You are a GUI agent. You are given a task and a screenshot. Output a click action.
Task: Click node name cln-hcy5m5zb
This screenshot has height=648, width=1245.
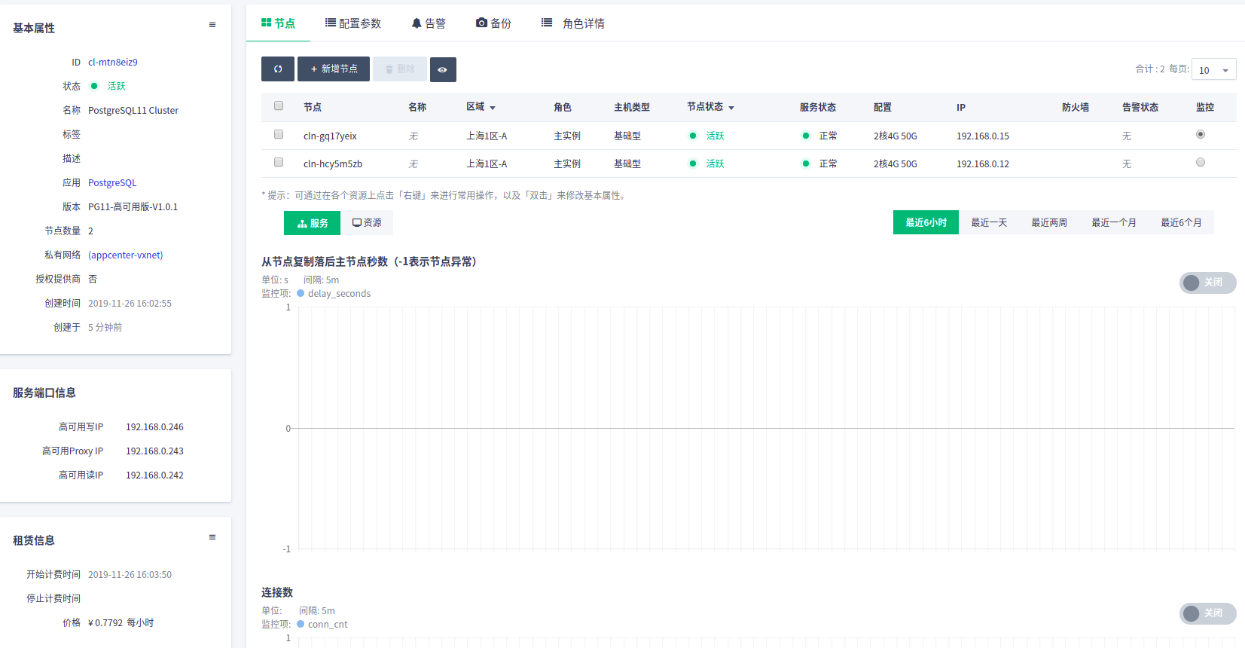tap(333, 164)
